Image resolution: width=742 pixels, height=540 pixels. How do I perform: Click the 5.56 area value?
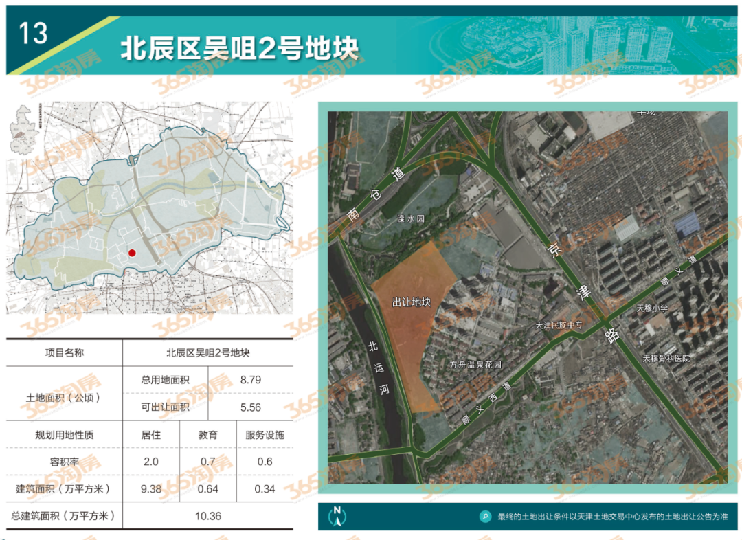click(250, 407)
